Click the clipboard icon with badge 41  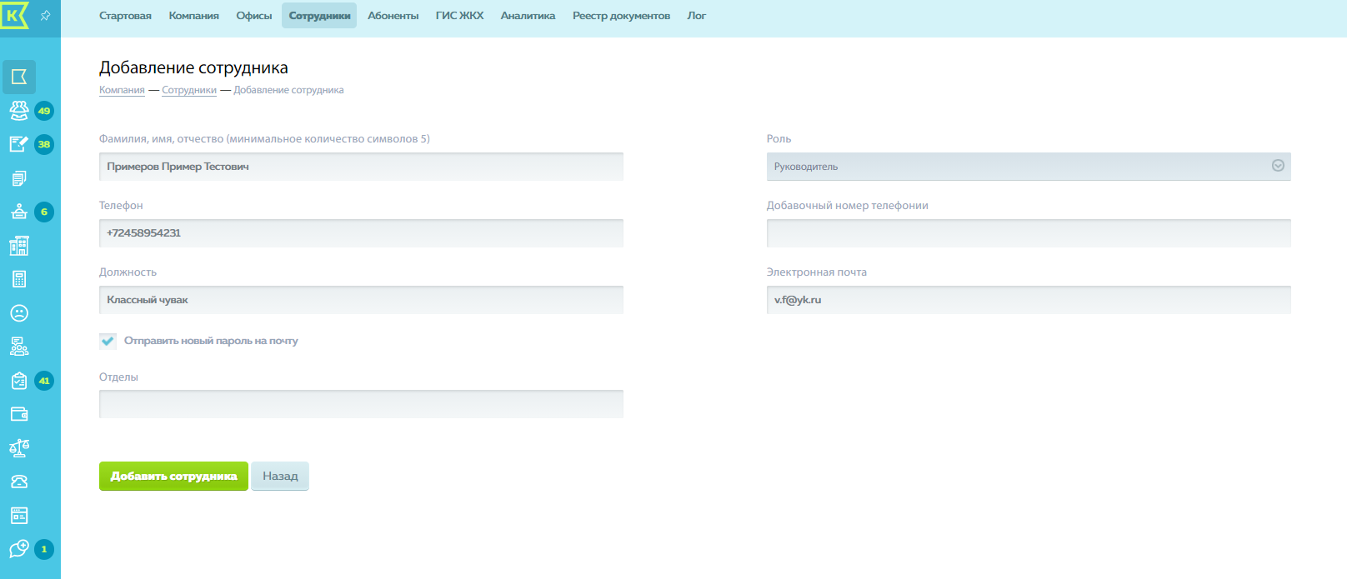pyautogui.click(x=19, y=381)
